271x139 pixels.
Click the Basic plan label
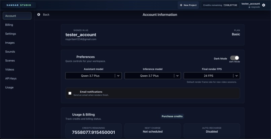[x=236, y=34]
